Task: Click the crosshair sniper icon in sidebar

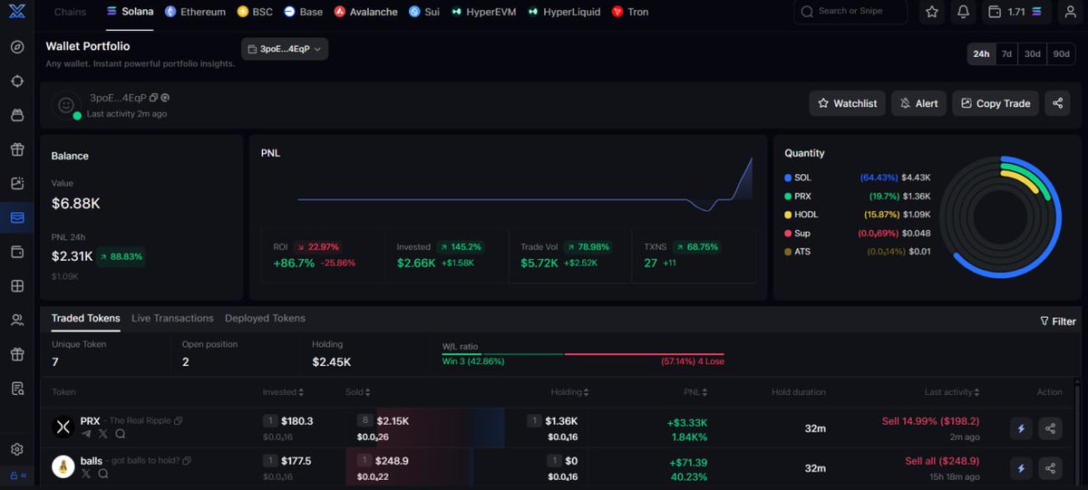Action: coord(17,82)
